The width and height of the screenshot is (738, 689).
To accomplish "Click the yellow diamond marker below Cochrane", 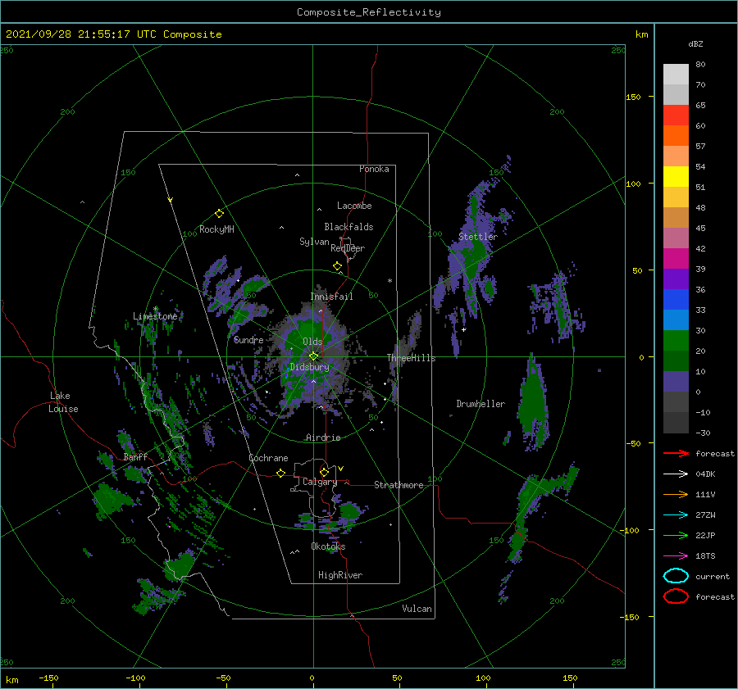I will [x=281, y=473].
